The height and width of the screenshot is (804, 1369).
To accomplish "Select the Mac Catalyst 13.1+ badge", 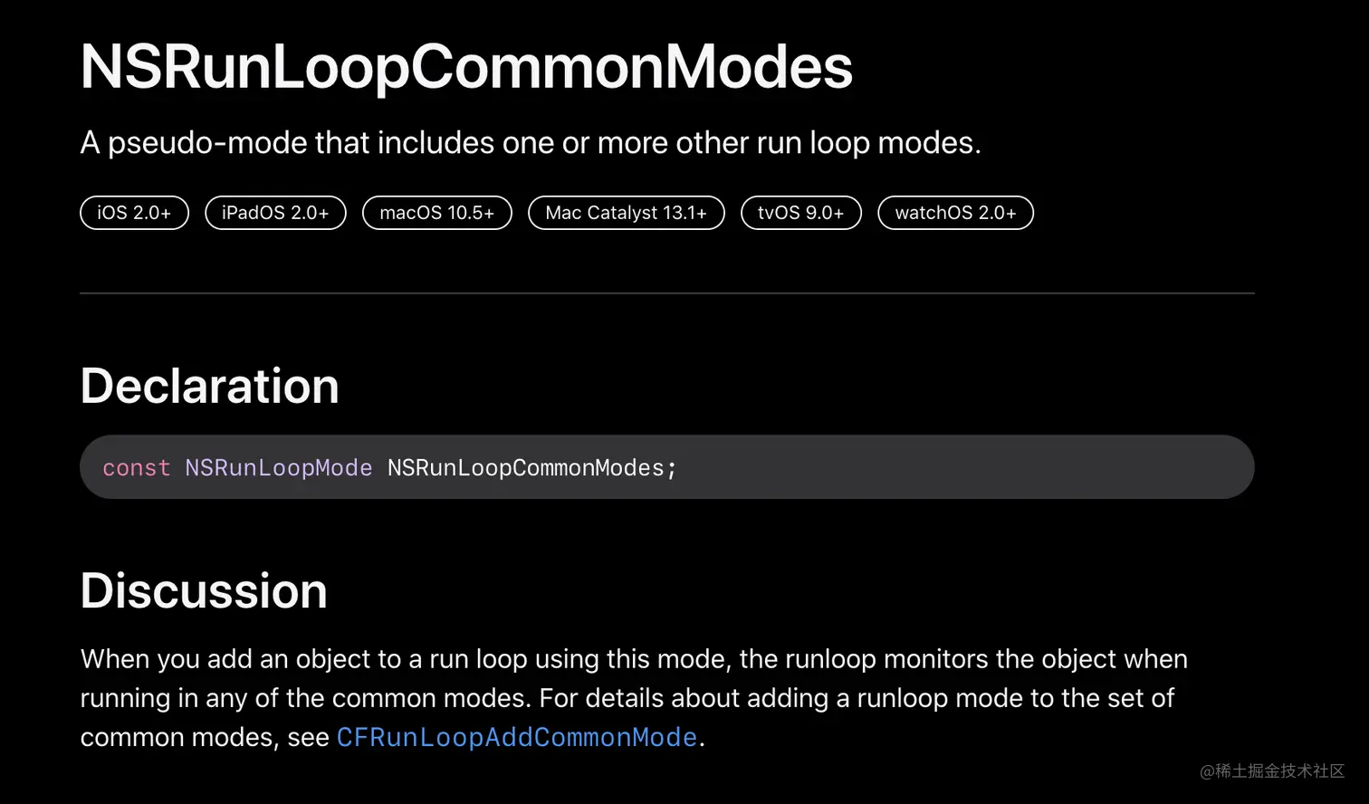I will tap(627, 213).
